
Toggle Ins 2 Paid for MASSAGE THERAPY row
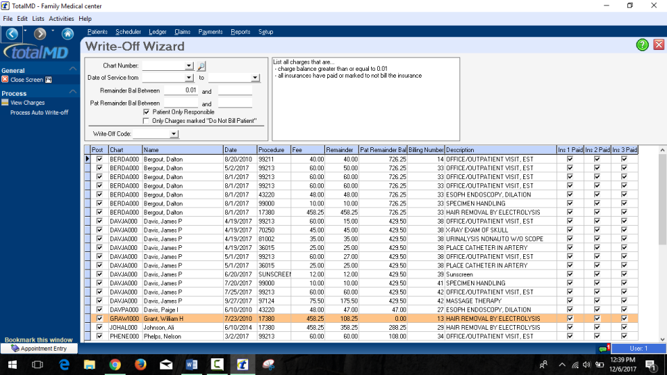(598, 301)
